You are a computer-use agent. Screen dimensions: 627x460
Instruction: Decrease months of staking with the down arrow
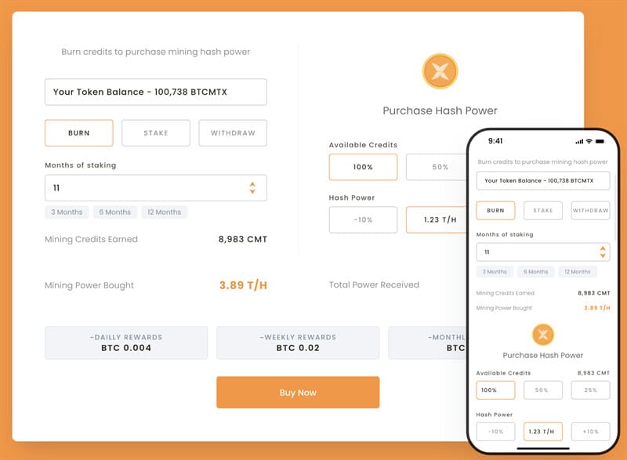point(252,190)
